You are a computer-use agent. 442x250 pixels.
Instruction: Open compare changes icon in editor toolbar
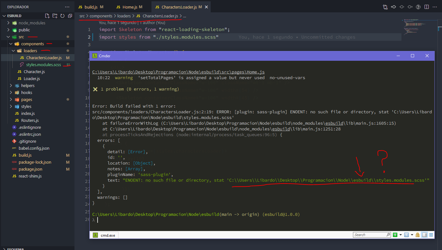click(385, 7)
